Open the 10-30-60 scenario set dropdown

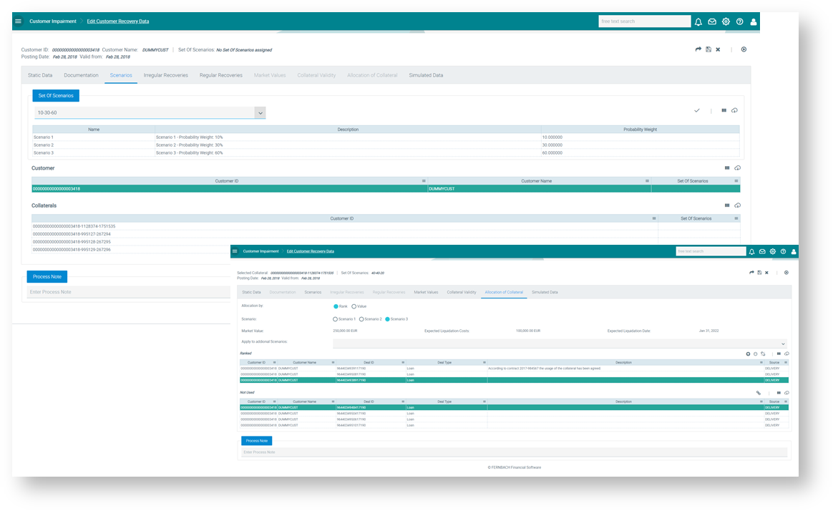point(260,113)
